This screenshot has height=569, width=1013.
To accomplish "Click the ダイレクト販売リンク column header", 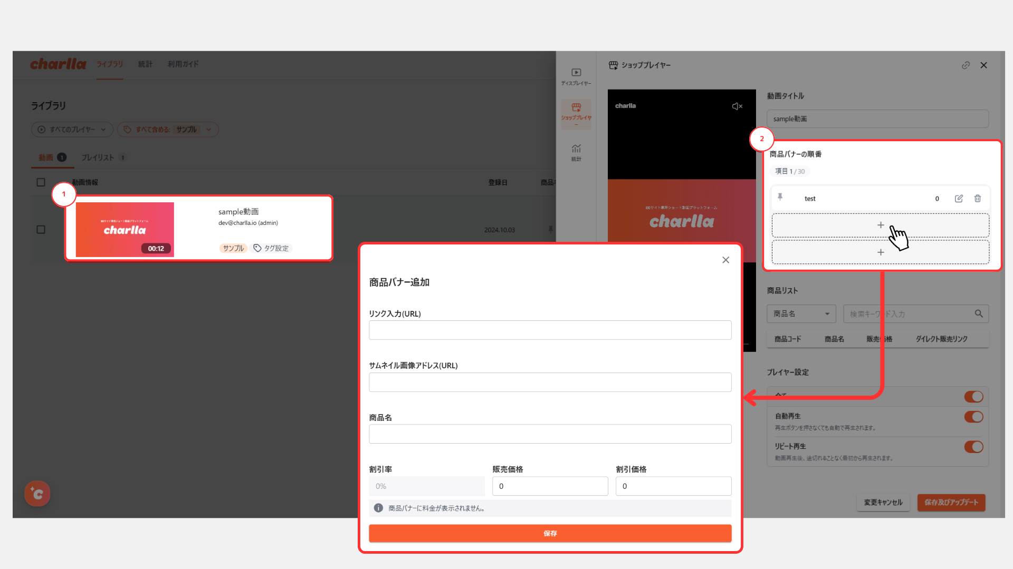I will [942, 339].
